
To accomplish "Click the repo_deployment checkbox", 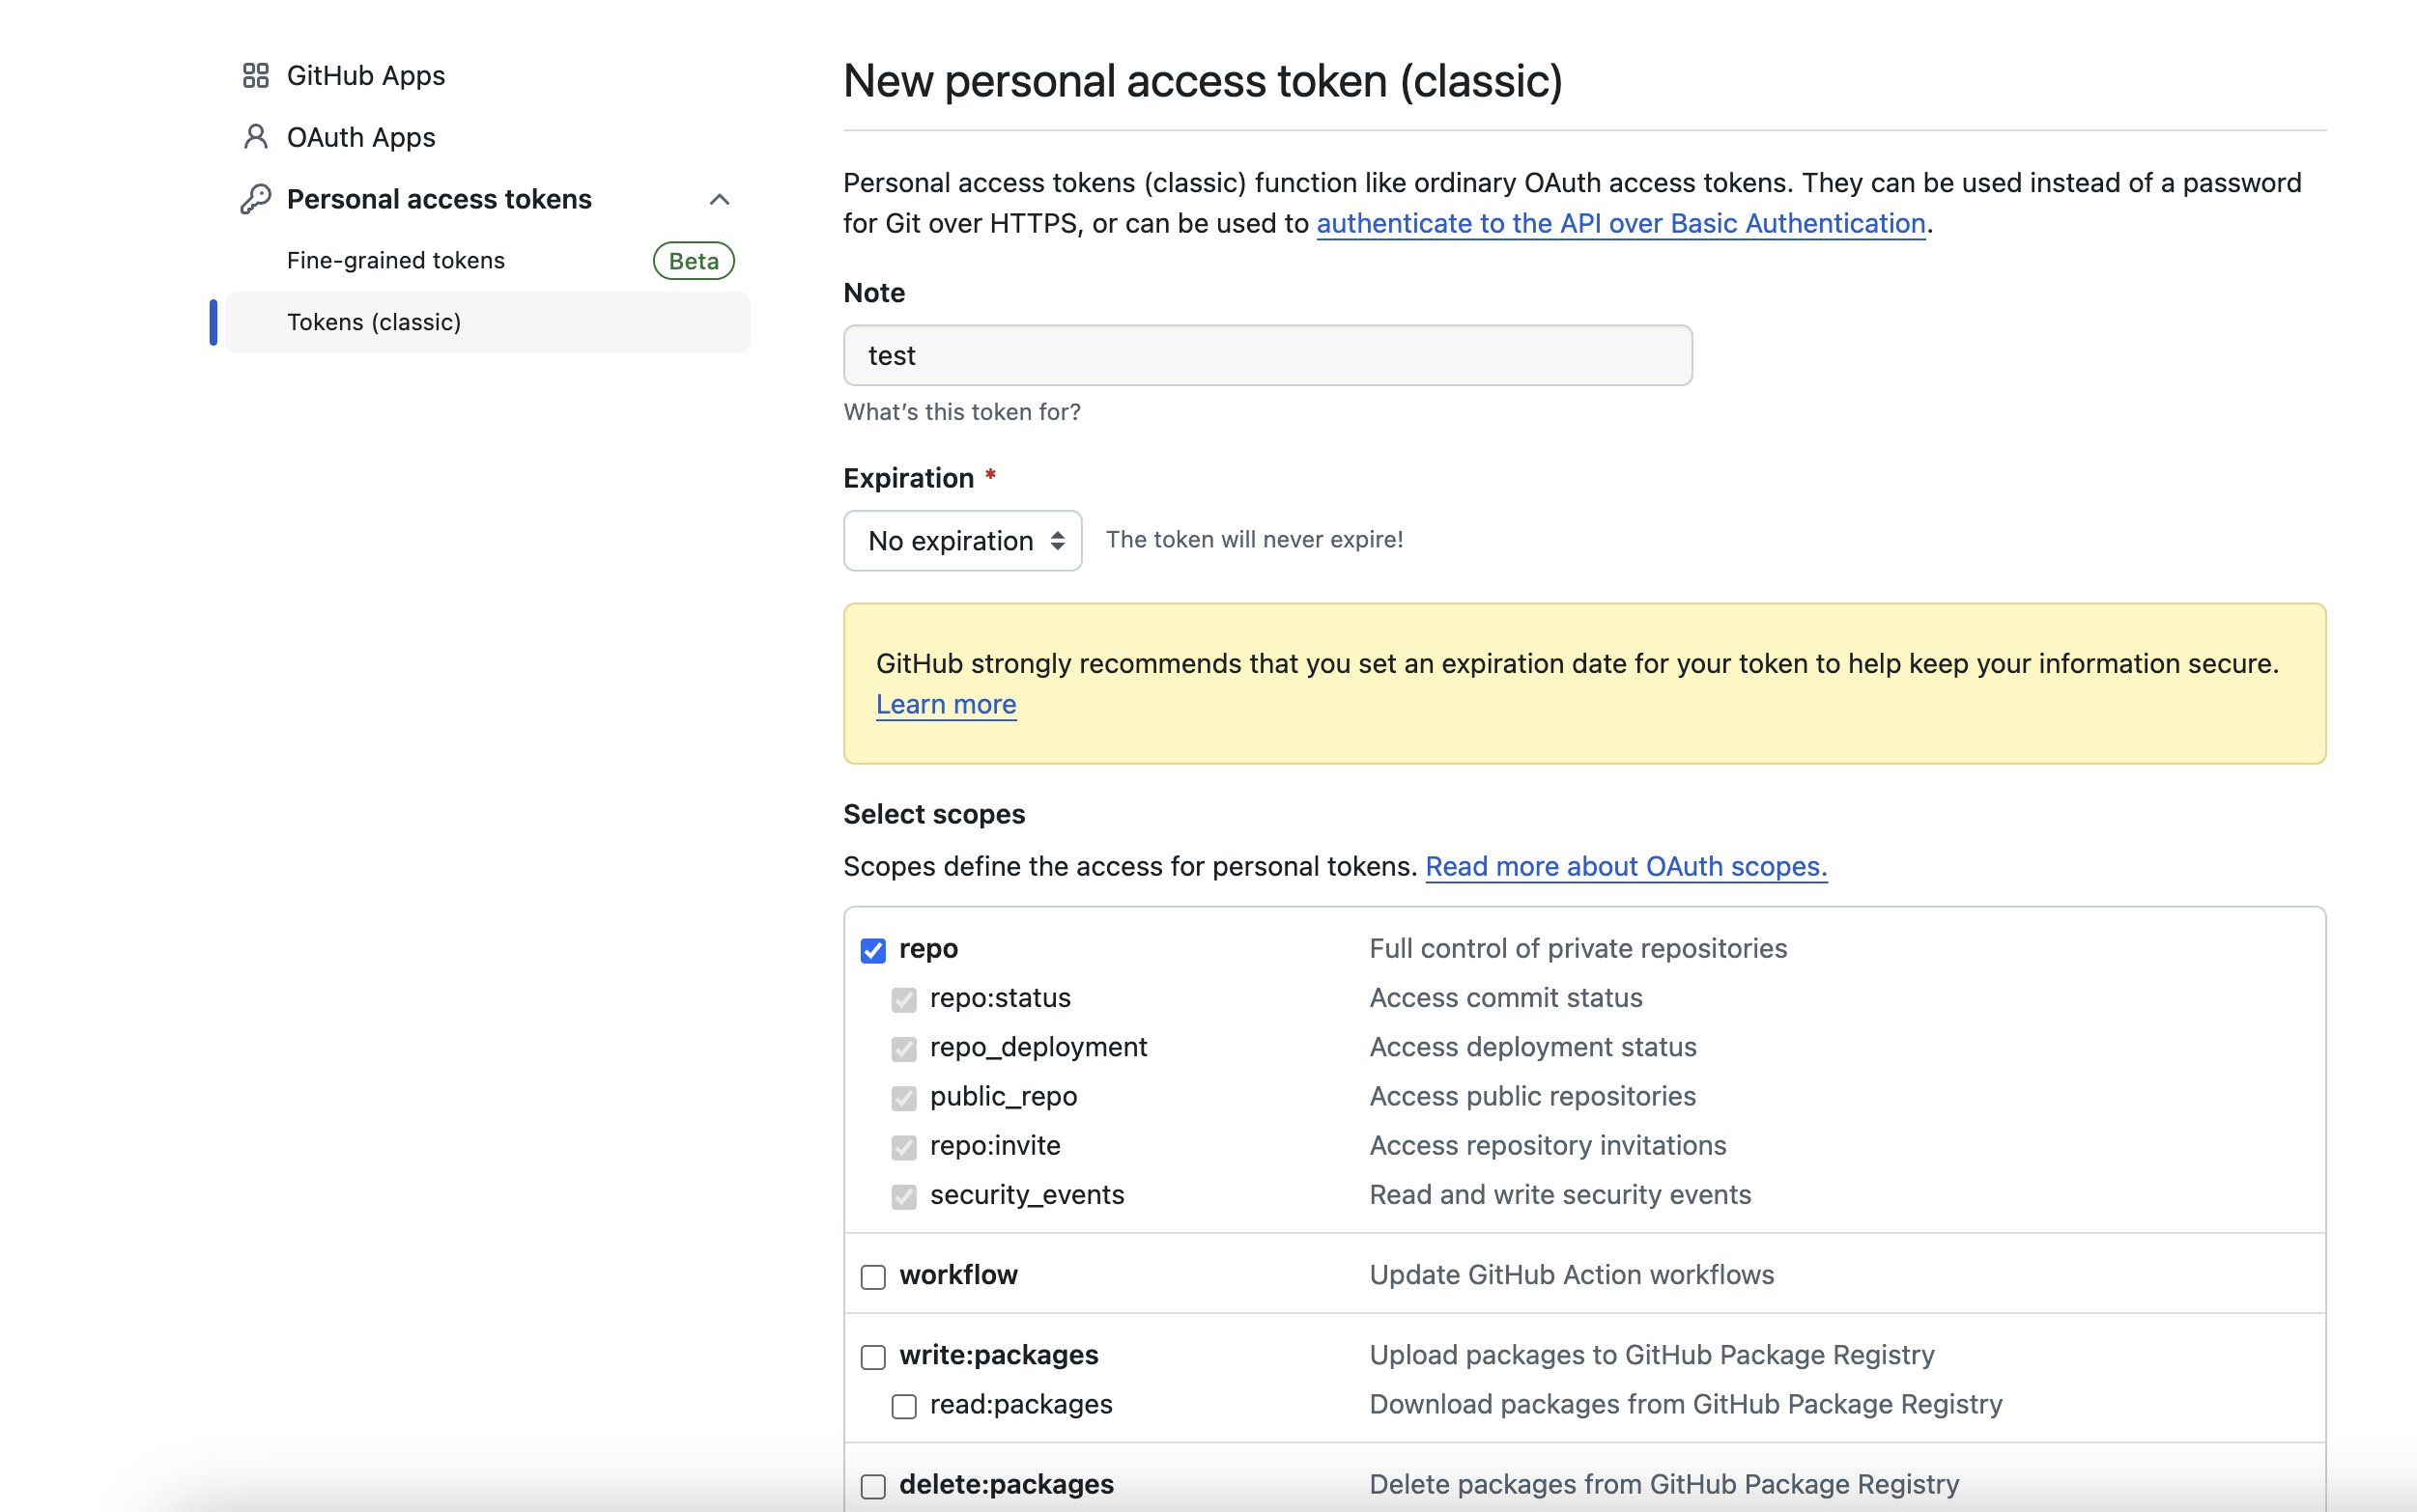I will pyautogui.click(x=904, y=1048).
